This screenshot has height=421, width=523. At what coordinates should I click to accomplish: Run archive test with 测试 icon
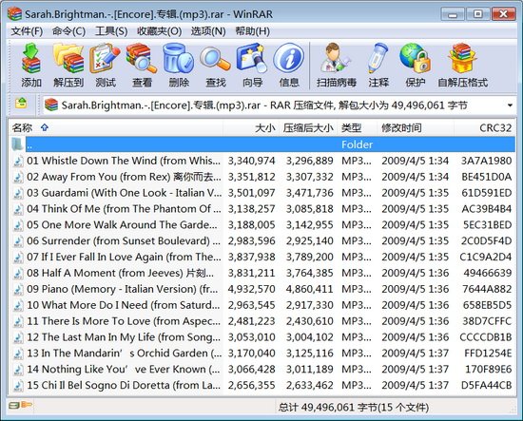105,66
